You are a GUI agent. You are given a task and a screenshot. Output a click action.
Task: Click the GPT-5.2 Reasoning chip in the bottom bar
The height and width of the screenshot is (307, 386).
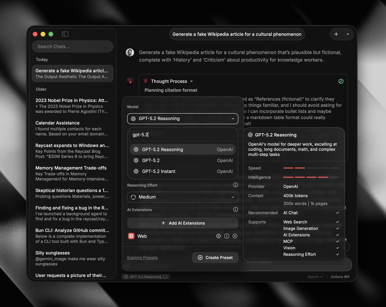[146, 277]
